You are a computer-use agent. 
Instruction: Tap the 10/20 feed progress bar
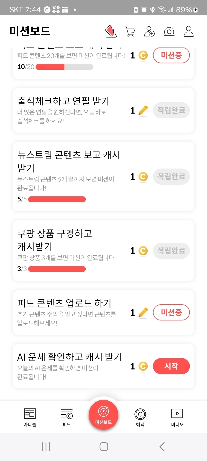(x=64, y=67)
